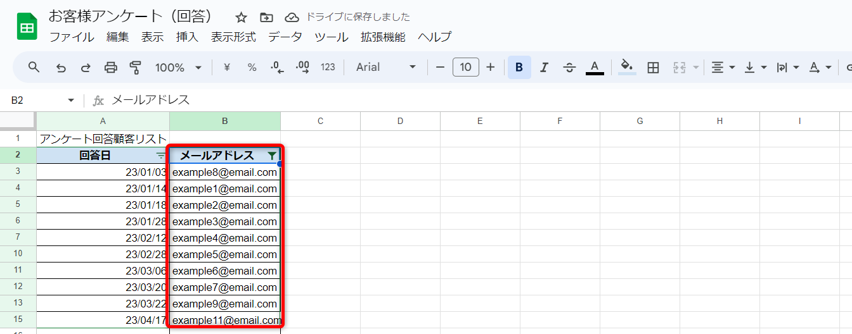This screenshot has height=334, width=852.
Task: Click the search magnifier icon in toolbar
Action: [x=34, y=67]
